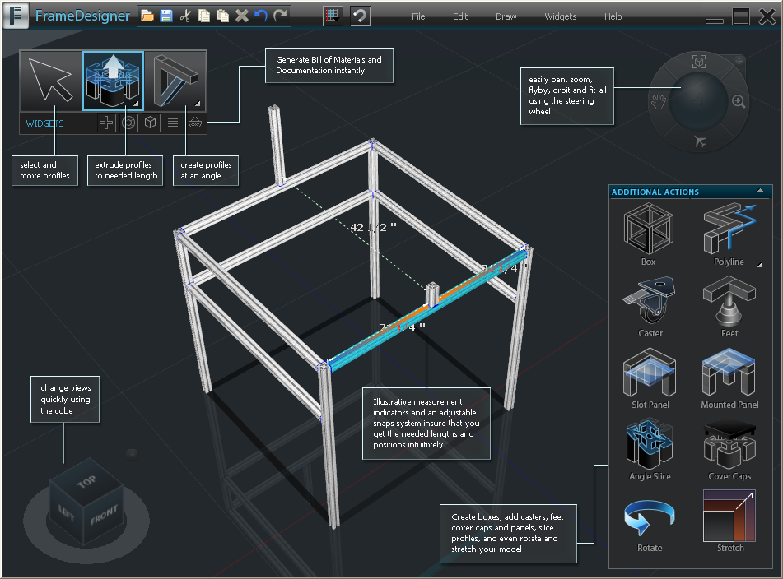Expand the extrude tool flyout corner arrow
Image resolution: width=783 pixels, height=579 pixels.
[x=136, y=104]
